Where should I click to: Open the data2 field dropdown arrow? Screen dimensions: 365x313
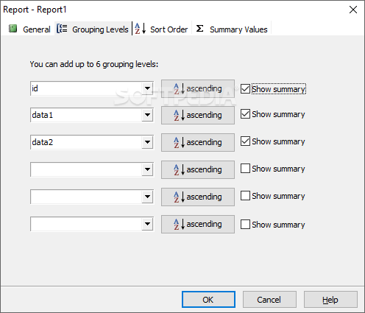(147, 142)
